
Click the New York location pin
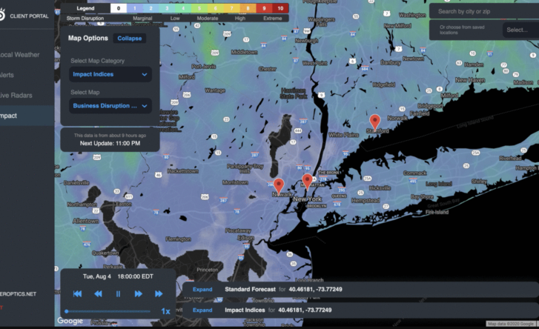(x=307, y=182)
